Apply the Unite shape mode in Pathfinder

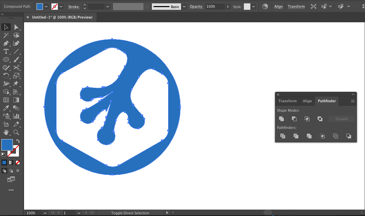(281, 118)
